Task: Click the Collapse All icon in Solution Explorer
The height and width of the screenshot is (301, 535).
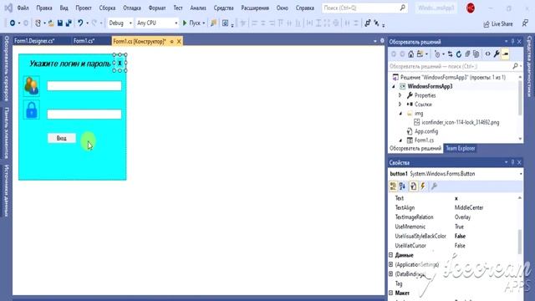Action: point(467,54)
